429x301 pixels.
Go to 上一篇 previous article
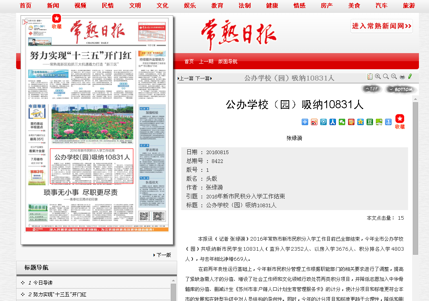coord(186,78)
